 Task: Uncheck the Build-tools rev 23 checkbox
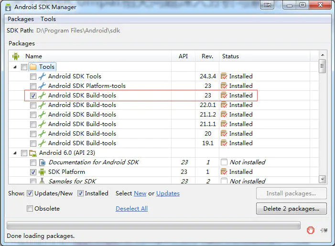tap(33, 96)
